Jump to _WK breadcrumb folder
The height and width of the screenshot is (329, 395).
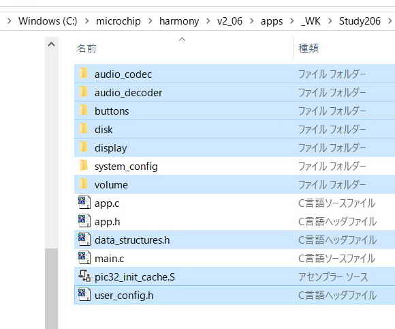point(311,21)
